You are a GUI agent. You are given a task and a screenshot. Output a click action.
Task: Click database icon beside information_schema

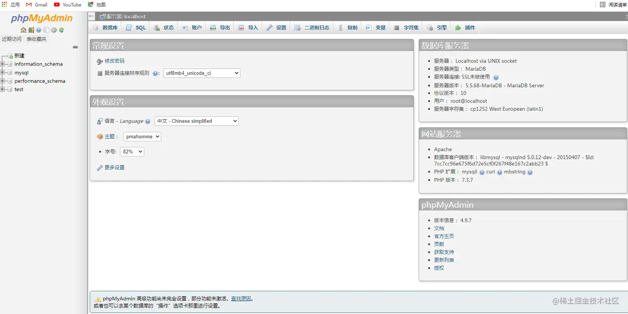tap(10, 64)
